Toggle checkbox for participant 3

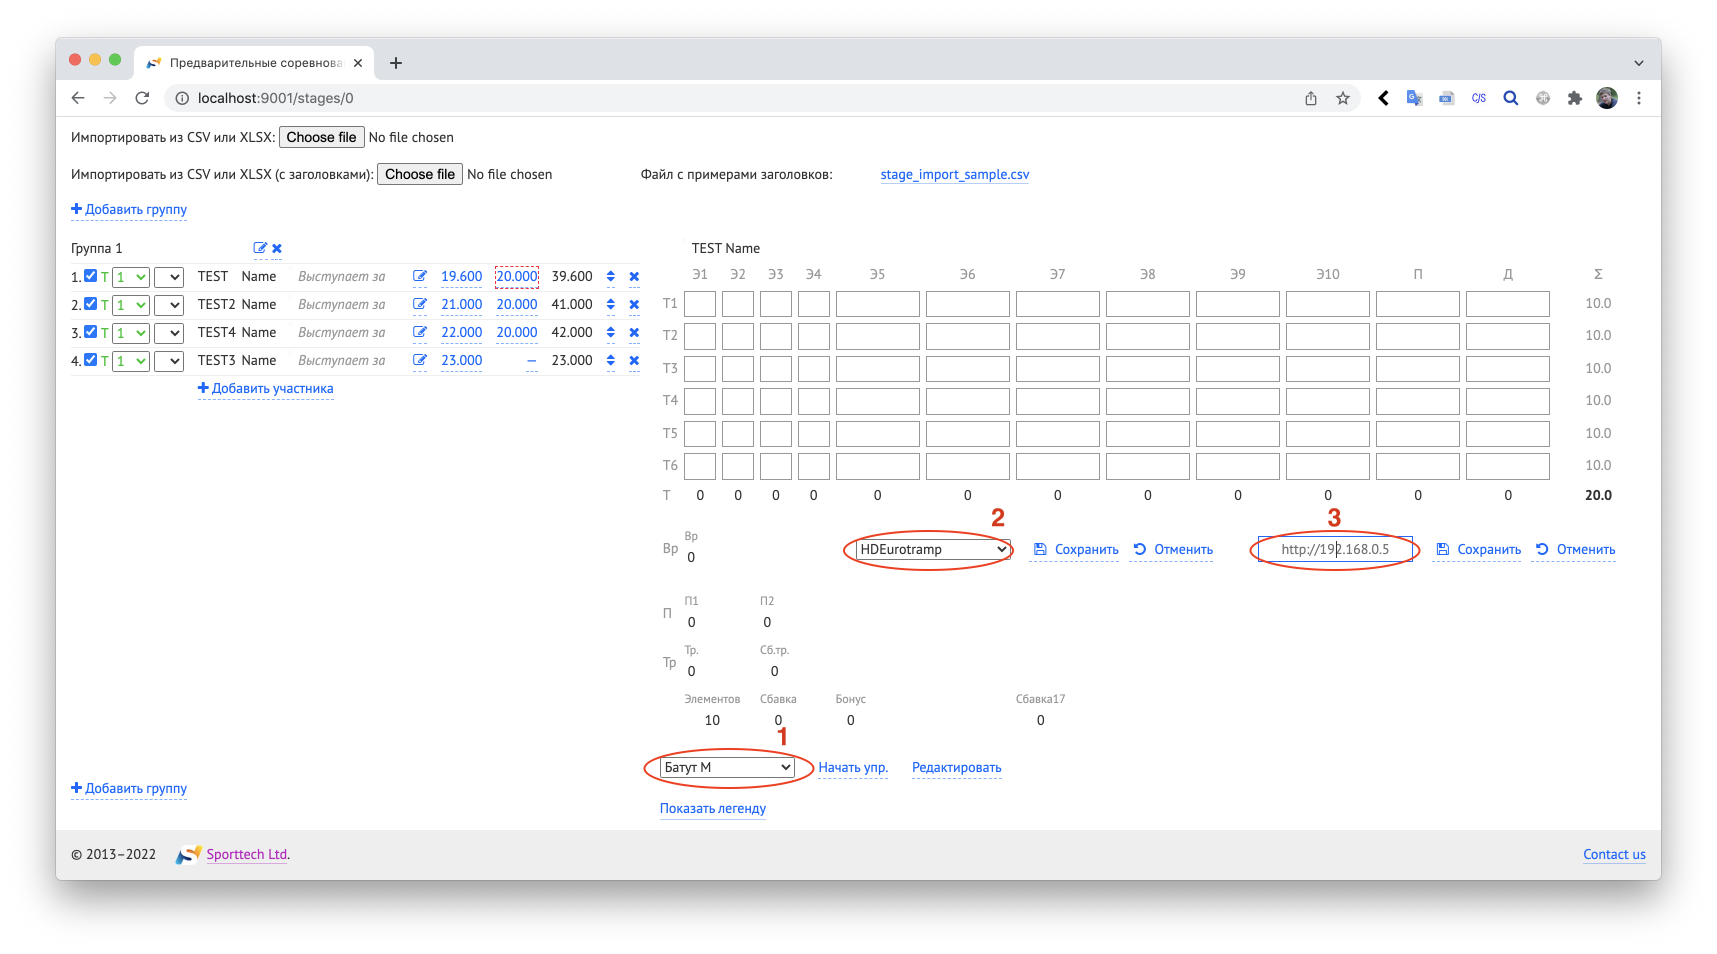point(90,332)
